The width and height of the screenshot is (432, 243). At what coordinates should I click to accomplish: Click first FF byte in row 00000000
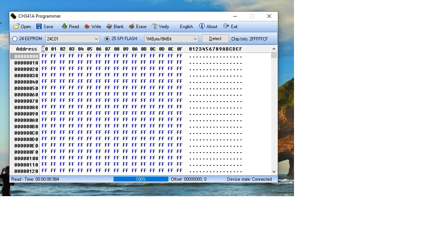(44, 56)
